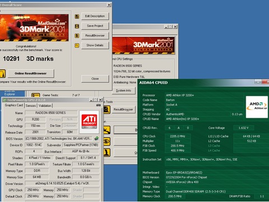269x202 pixels.
Task: Click the Driver Version field in GPU-Z
Action: [62, 183]
